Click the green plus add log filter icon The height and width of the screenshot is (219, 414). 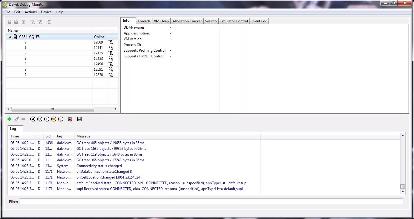pyautogui.click(x=9, y=119)
